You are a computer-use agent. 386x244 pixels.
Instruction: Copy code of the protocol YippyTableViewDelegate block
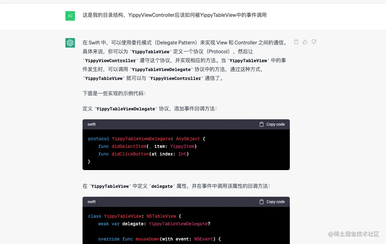point(272,124)
